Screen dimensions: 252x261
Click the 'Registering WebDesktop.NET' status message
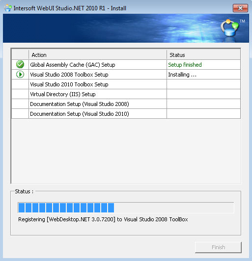click(x=103, y=219)
